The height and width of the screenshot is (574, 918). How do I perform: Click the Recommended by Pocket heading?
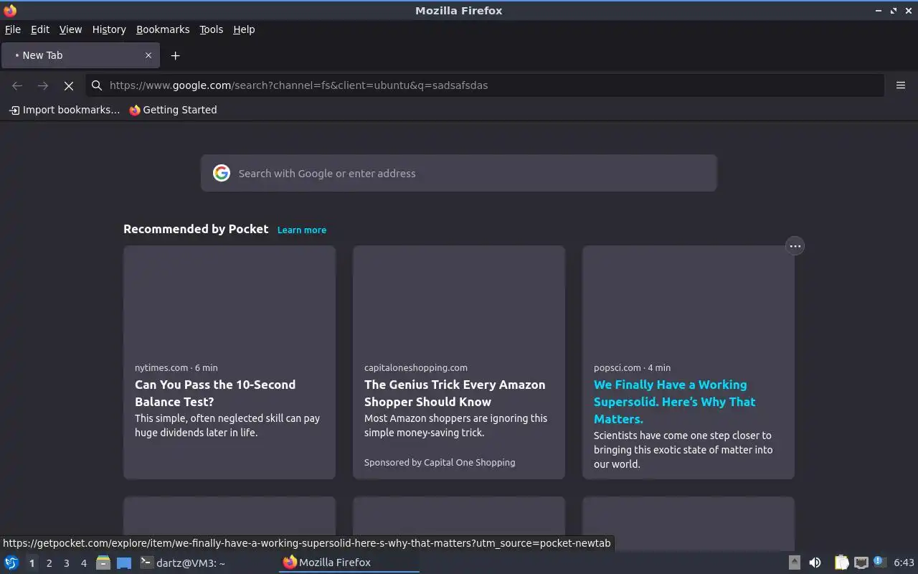pyautogui.click(x=196, y=229)
